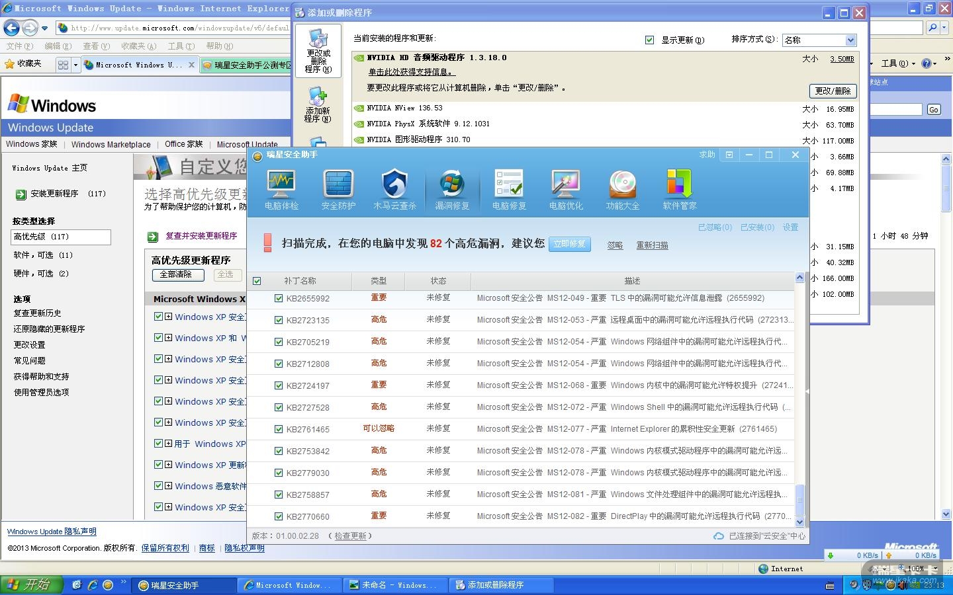This screenshot has height=595, width=953.
Task: Expand the first Windows XP 安全 update entry
Action: 169,317
